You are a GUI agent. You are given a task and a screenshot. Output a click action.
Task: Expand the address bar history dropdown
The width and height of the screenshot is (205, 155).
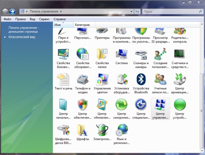131,12
